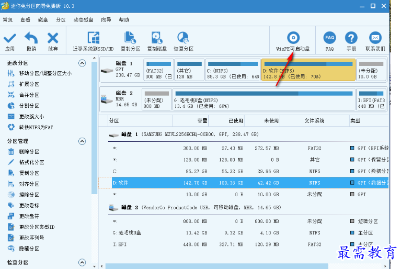Select the C: (NTFS) 85.3 GB block
Viewport: 401px width, 269px height.
[x=233, y=70]
